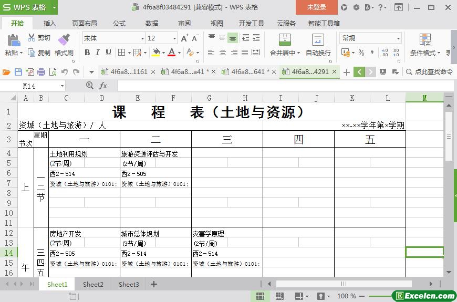Click the add new sheet plus button

(154, 284)
